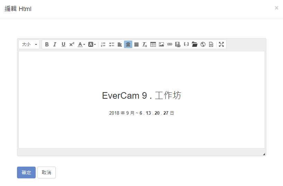Justify the text
Screen dimensions: 283x186
[x=136, y=44]
